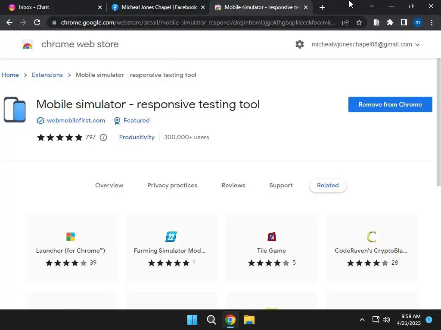441x330 pixels.
Task: Bookmark this page with the star icon
Action: coord(359,22)
